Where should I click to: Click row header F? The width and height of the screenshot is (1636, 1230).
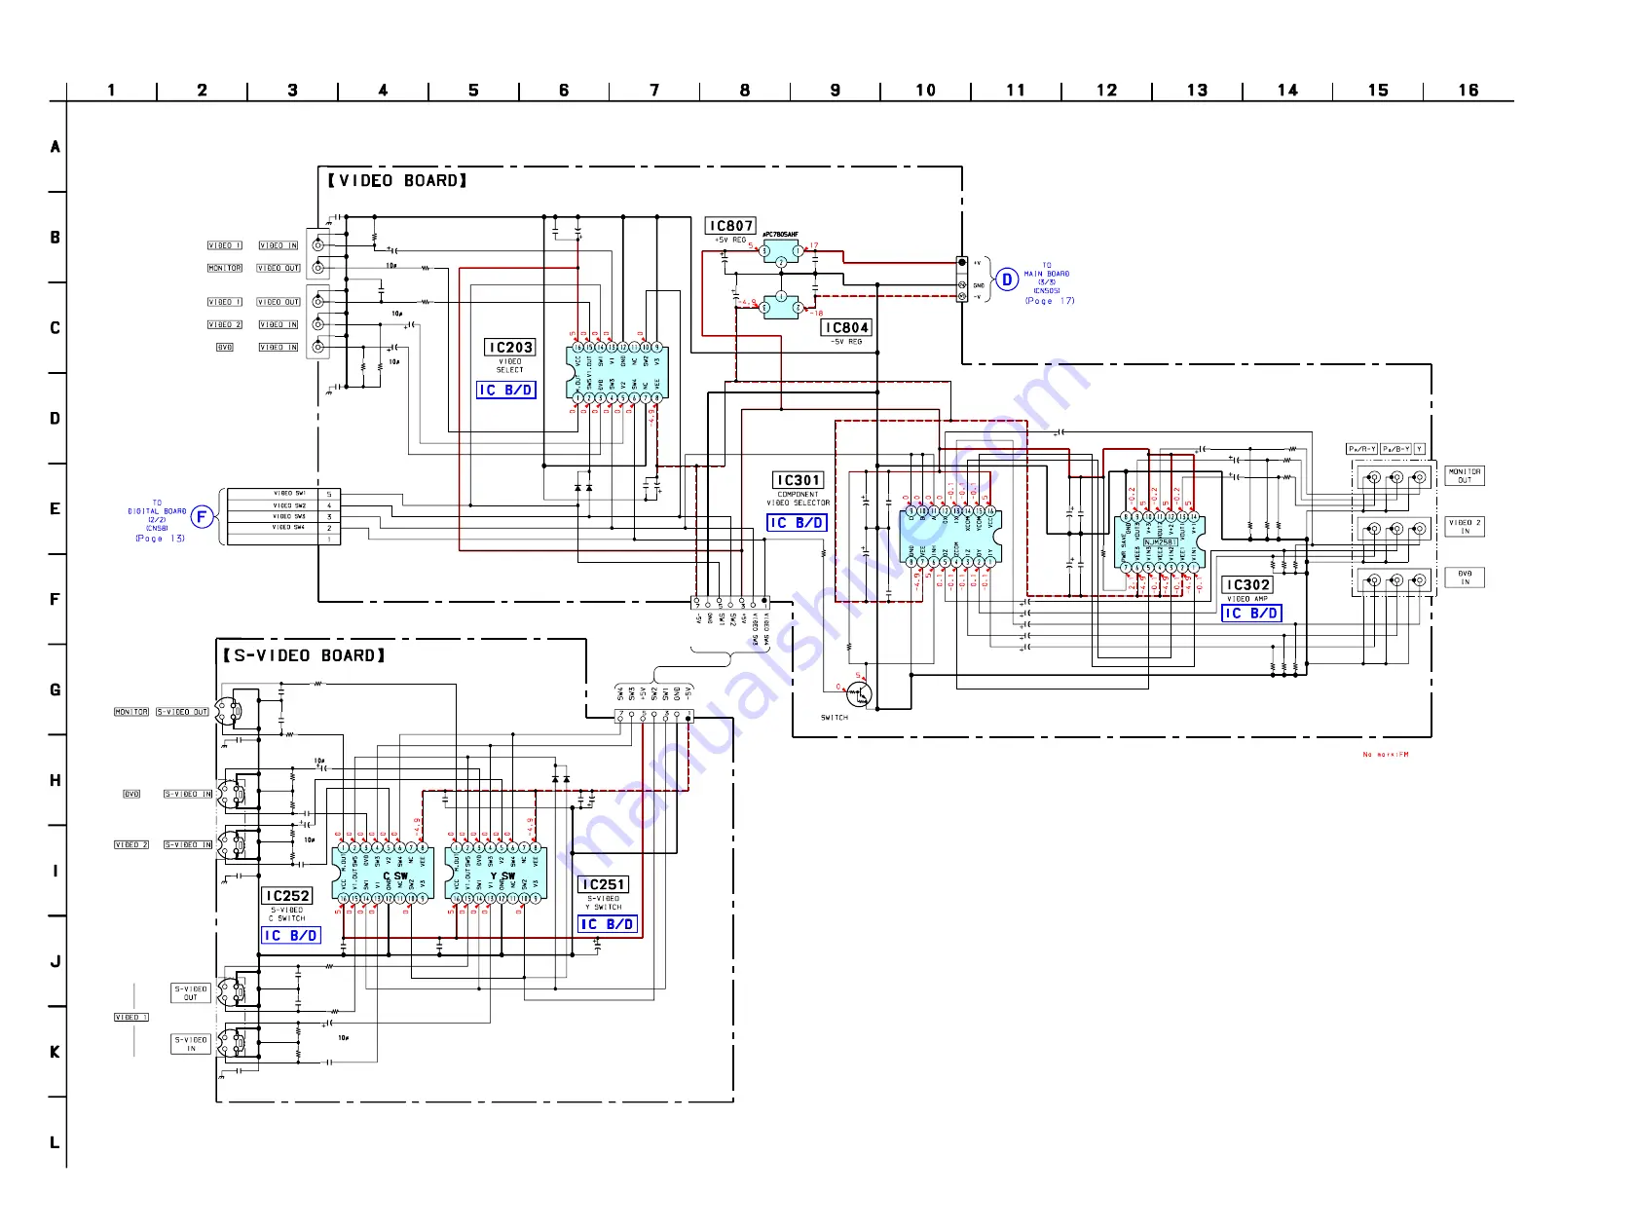pyautogui.click(x=56, y=600)
